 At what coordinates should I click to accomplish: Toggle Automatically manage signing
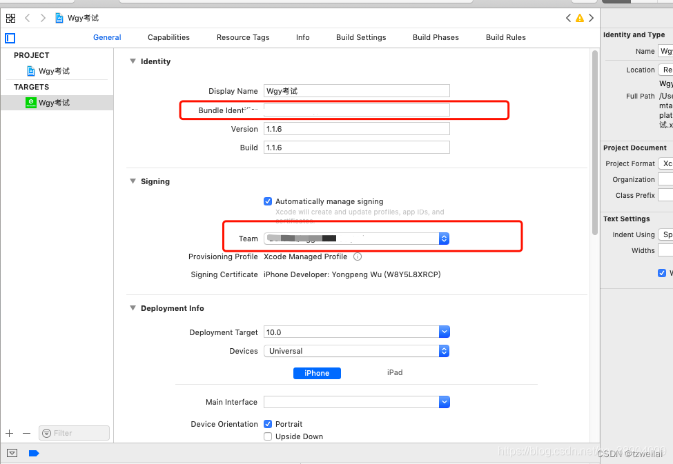[x=268, y=201]
